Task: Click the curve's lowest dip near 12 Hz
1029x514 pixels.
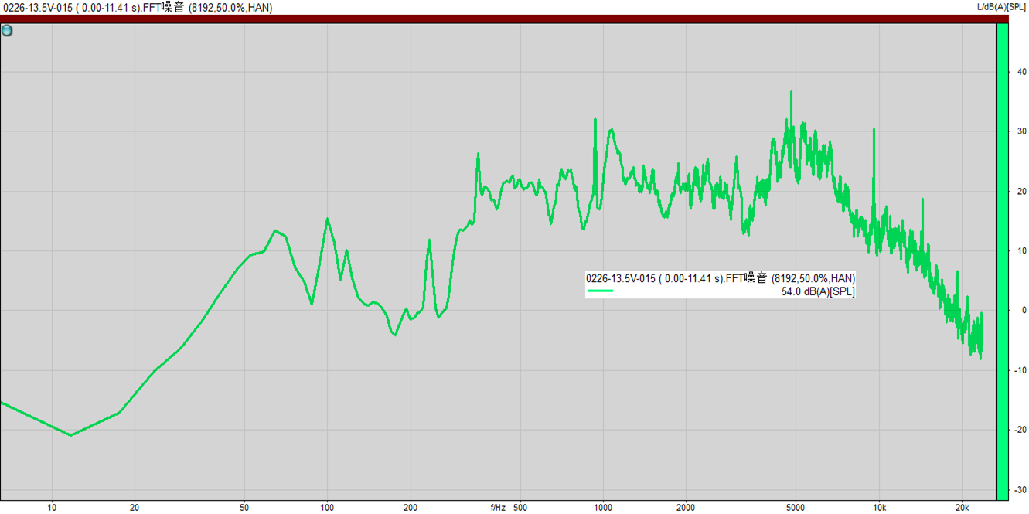Action: (x=71, y=435)
